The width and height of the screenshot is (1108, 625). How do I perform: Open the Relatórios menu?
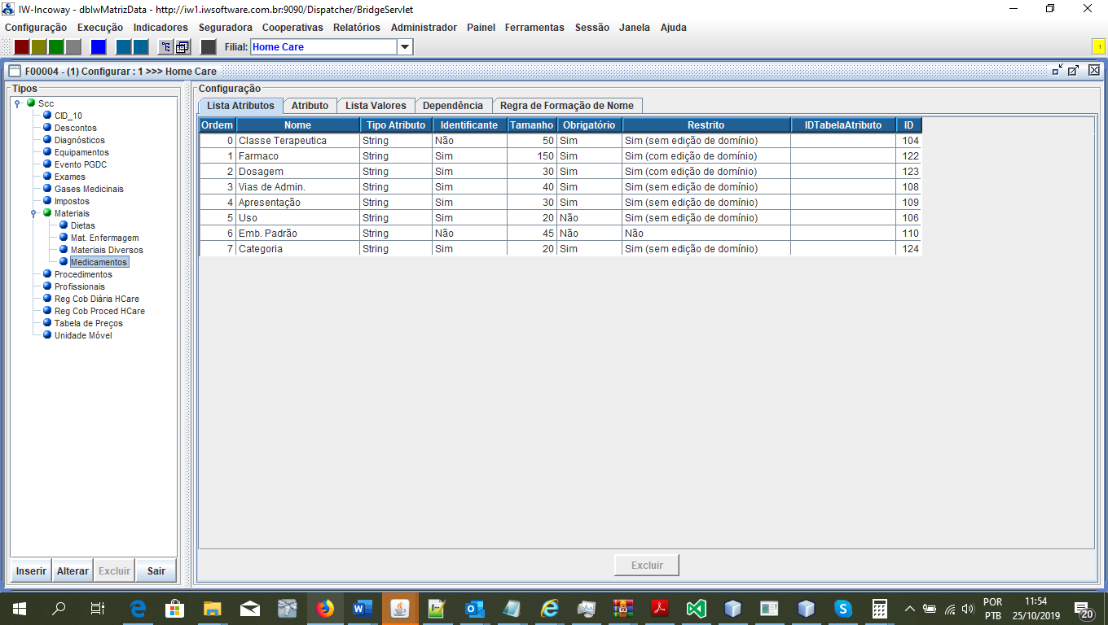tap(356, 27)
